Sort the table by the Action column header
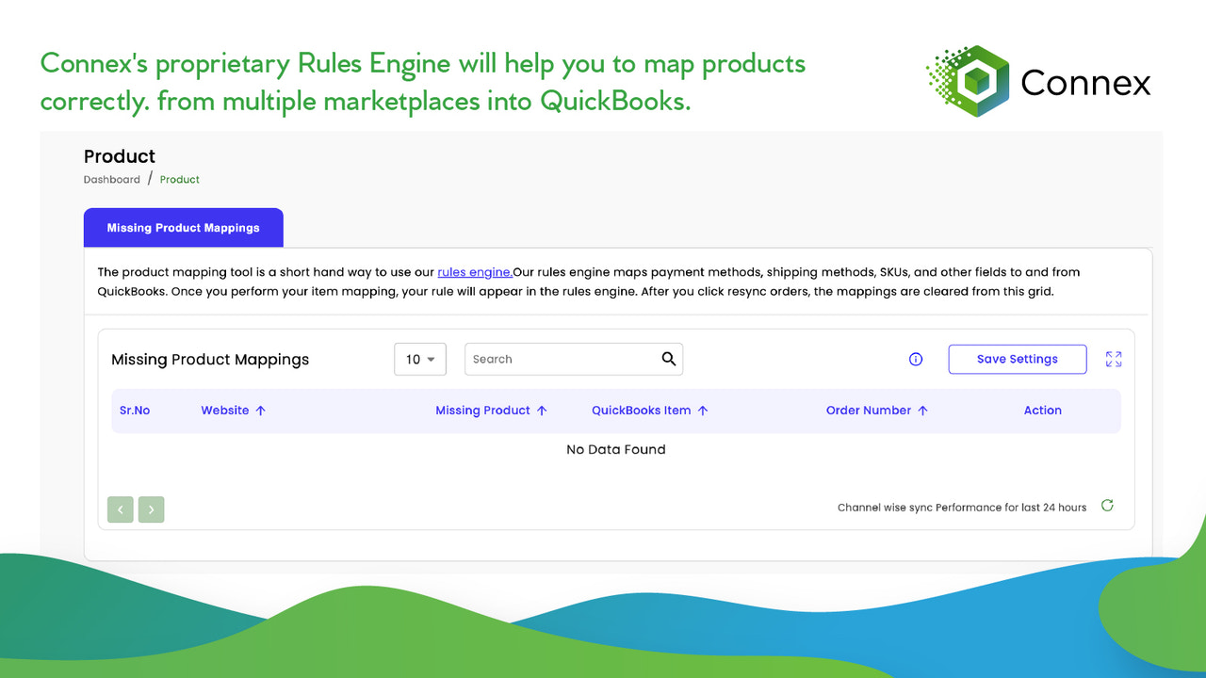Screen dimensions: 1206x678 (1042, 410)
